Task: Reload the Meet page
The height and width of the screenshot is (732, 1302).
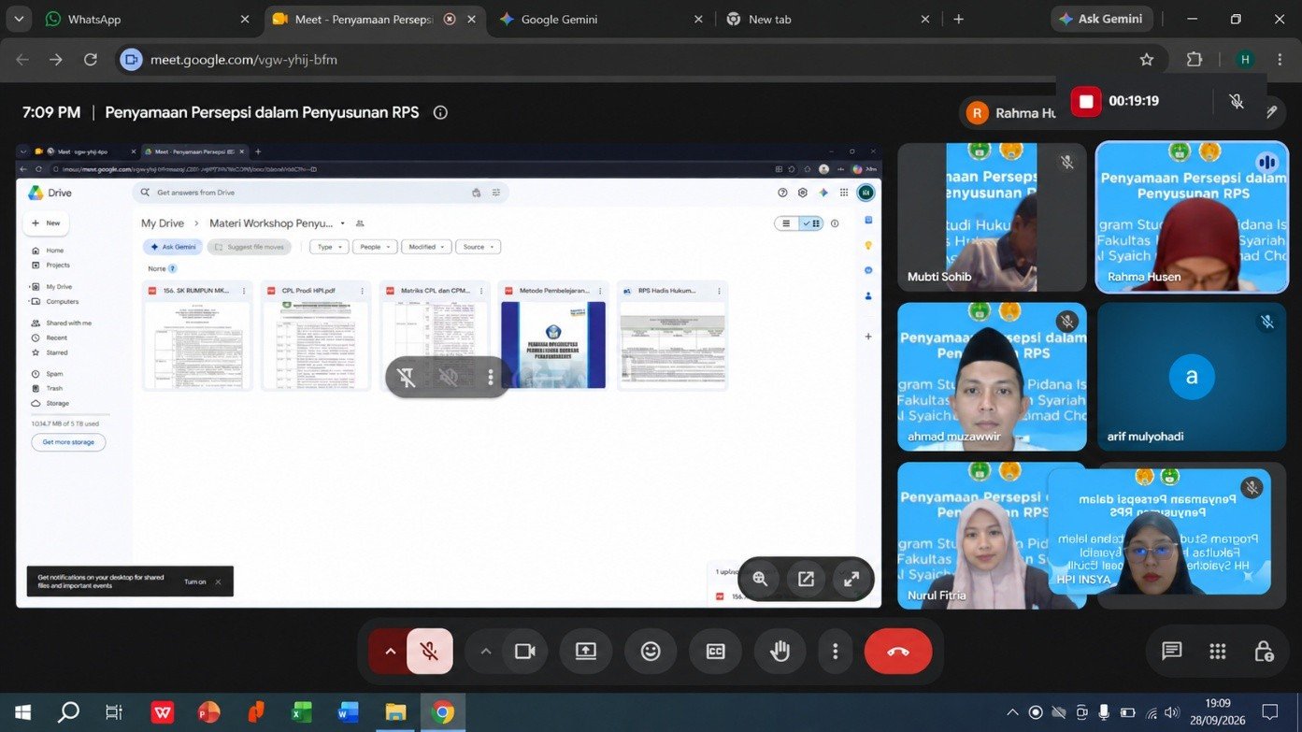Action: coord(91,60)
